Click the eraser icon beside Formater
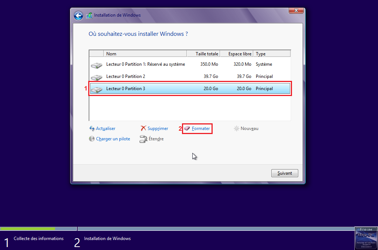Screen dimensions: 378x250 pyautogui.click(x=187, y=128)
